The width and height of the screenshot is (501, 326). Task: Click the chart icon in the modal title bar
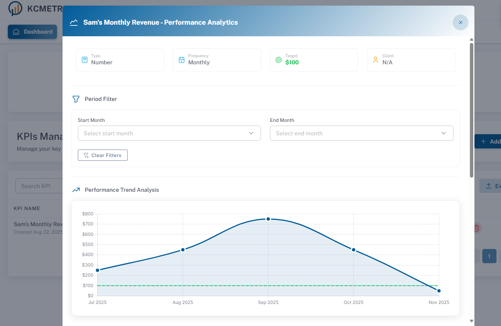coord(74,22)
